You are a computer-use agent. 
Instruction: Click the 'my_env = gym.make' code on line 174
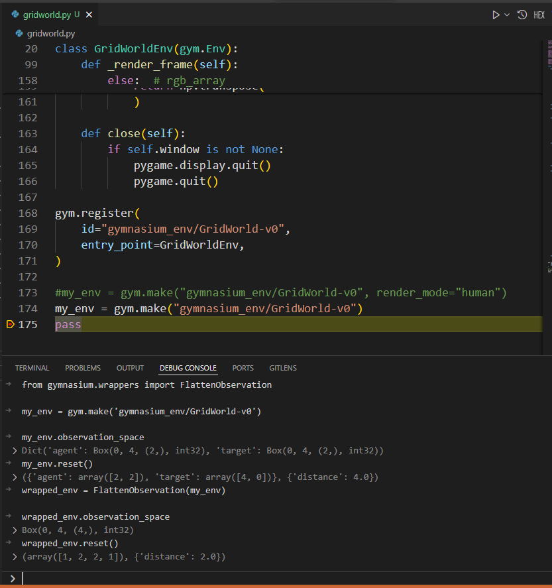point(209,309)
